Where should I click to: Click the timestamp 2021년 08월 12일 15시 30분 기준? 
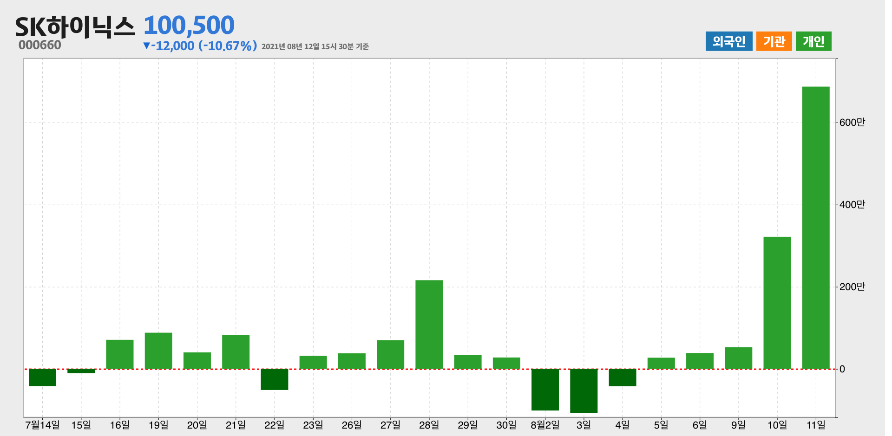pos(315,46)
